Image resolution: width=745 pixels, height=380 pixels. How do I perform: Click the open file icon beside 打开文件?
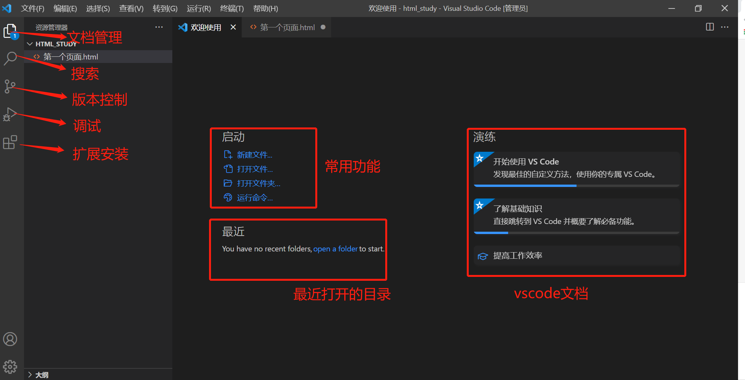coord(228,169)
